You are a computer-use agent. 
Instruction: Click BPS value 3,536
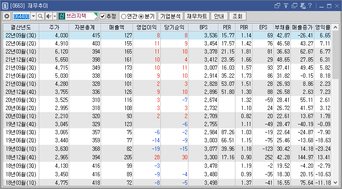pos(211,35)
